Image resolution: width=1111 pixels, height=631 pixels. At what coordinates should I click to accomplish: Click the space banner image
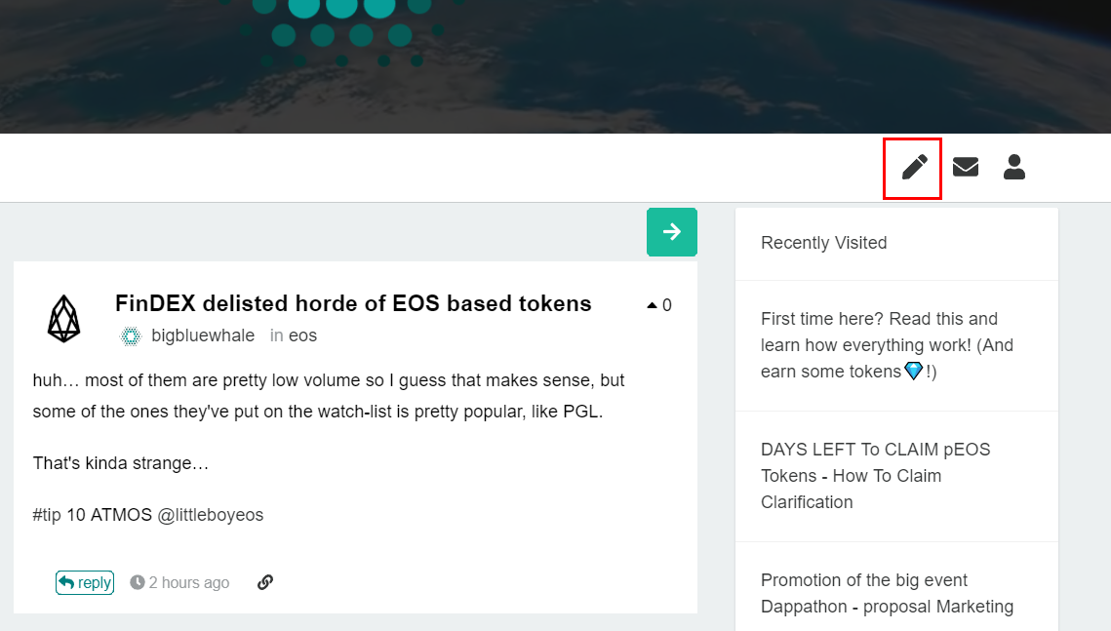pyautogui.click(x=556, y=66)
